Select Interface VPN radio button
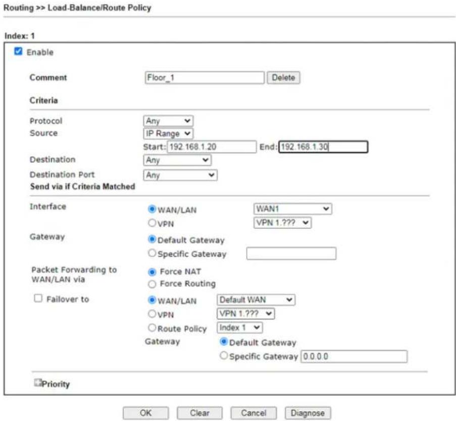This screenshot has height=421, width=456. 152,223
